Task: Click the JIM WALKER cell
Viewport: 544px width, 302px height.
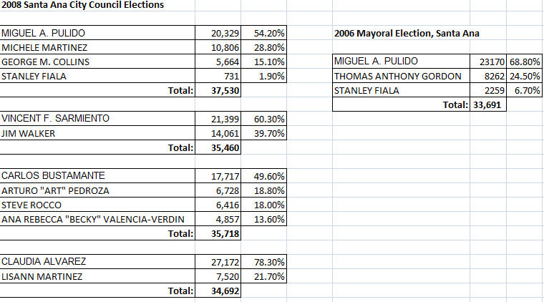Action: point(97,133)
